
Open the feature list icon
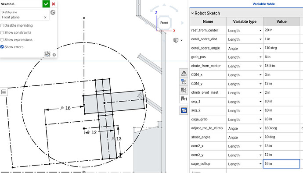(4, 92)
